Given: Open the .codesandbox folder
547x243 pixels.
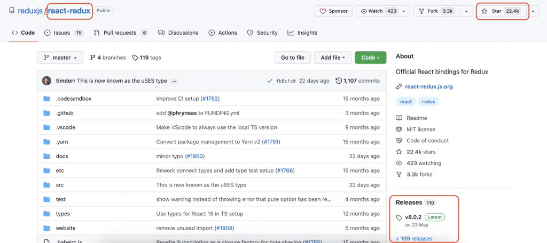Looking at the screenshot, I should [74, 99].
